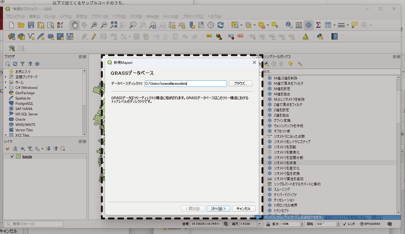Click the diagram pie chart icon
This screenshot has width=405, height=234.
tap(219, 37)
